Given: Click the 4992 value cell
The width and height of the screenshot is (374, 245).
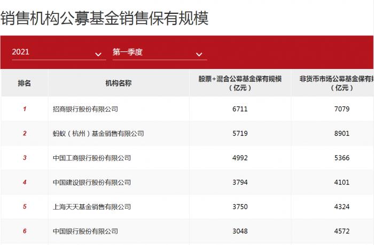Looking at the screenshot, I should click(240, 158).
